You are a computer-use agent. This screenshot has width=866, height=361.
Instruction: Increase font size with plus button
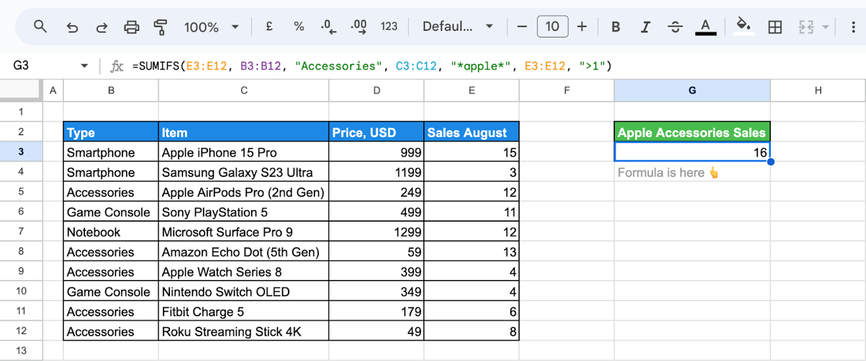coord(582,27)
